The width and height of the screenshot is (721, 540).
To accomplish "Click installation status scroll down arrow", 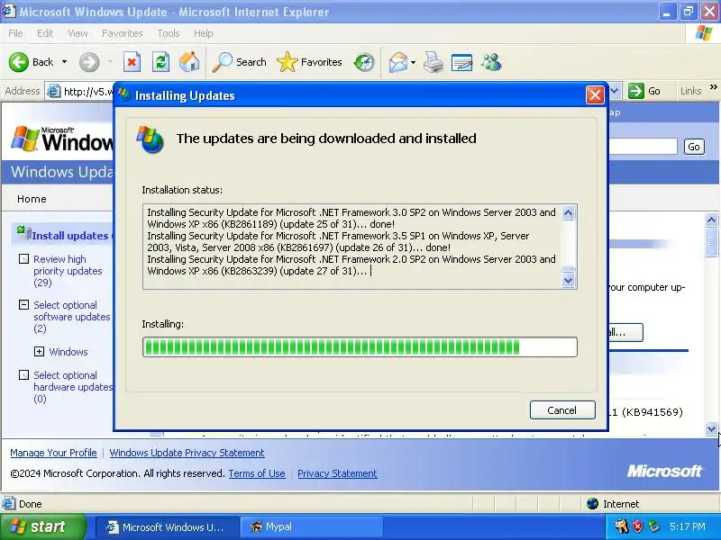I will coord(569,280).
